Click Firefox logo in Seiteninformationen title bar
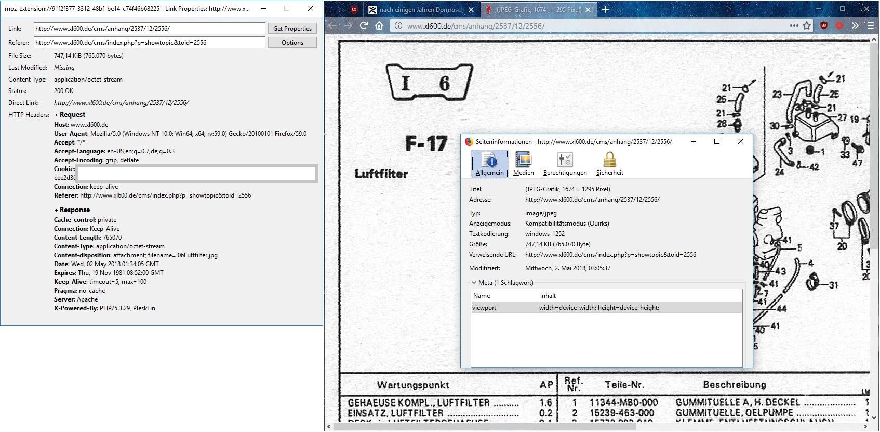Screen dimensions: 880x432 coord(469,141)
